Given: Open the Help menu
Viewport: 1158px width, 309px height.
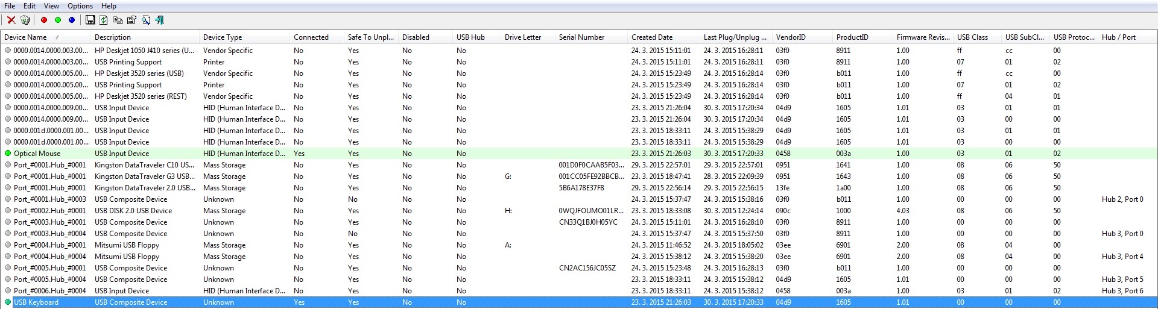Looking at the screenshot, I should tap(109, 6).
